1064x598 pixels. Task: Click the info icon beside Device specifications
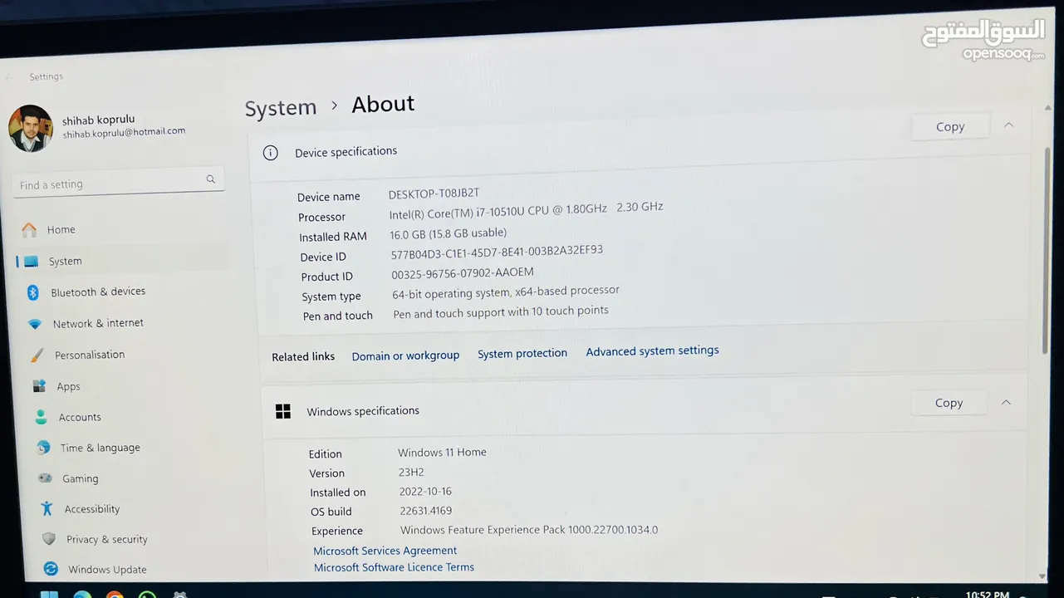point(270,153)
